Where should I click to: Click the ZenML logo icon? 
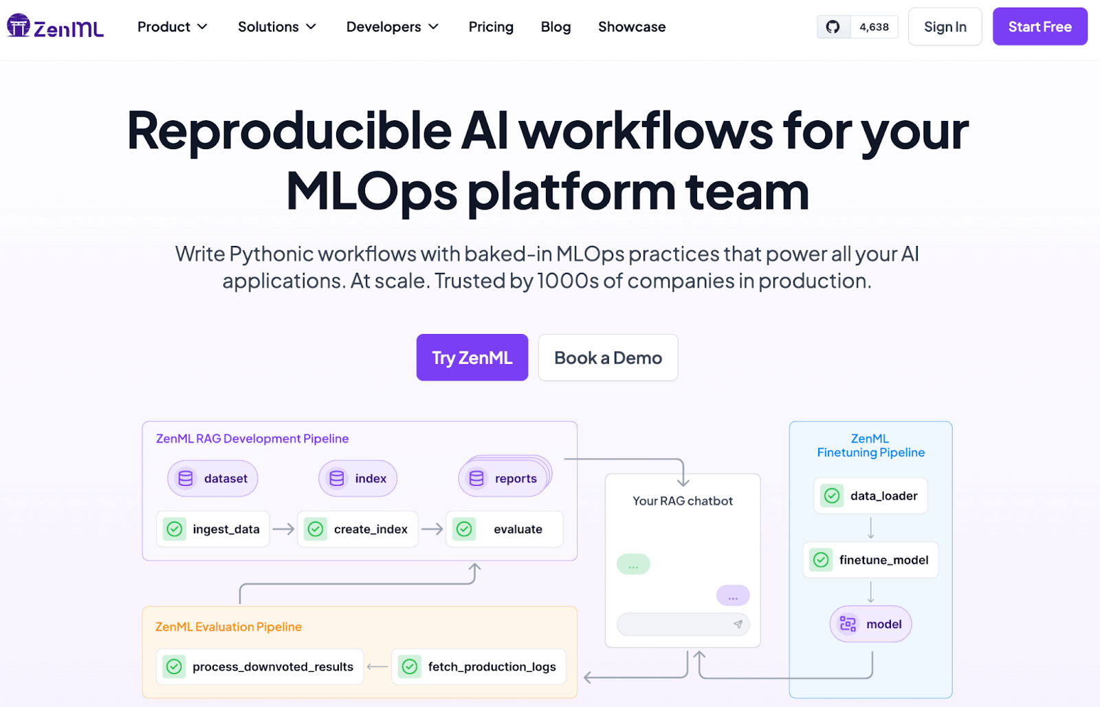click(19, 26)
